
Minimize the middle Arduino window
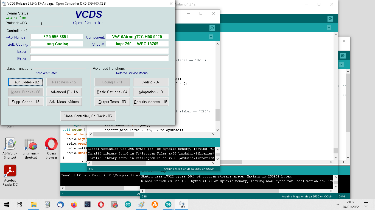pyautogui.click(x=188, y=13)
